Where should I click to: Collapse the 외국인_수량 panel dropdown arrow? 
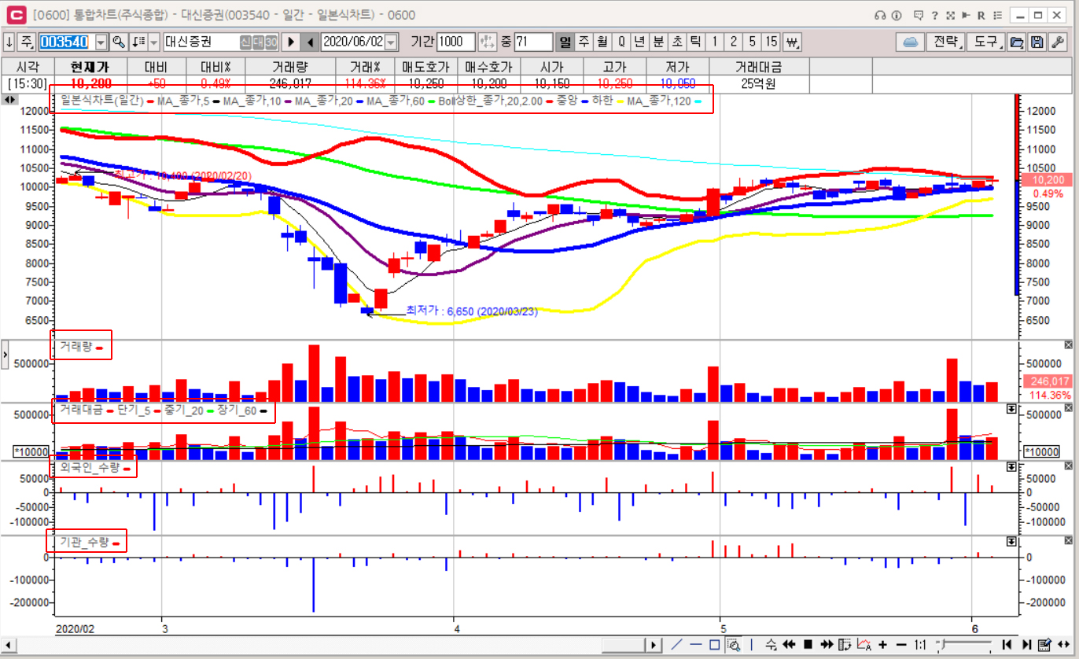pos(1011,466)
